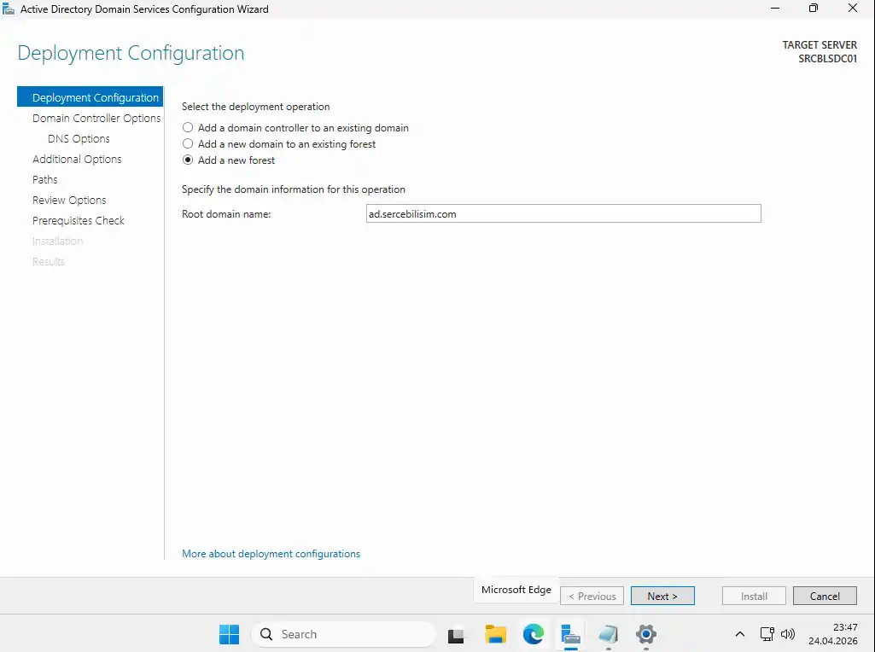875x652 pixels.
Task: Open network status tray icon
Action: pyautogui.click(x=767, y=634)
